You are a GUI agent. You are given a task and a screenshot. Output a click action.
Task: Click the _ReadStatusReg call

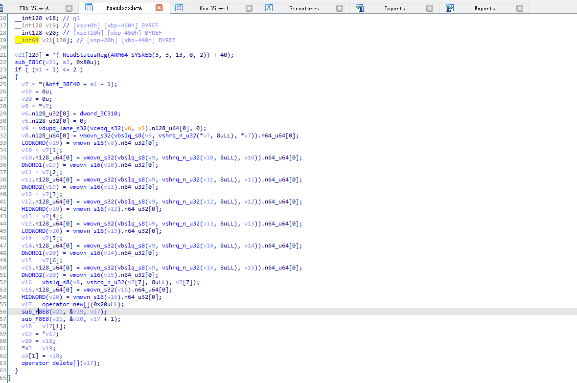tap(83, 55)
